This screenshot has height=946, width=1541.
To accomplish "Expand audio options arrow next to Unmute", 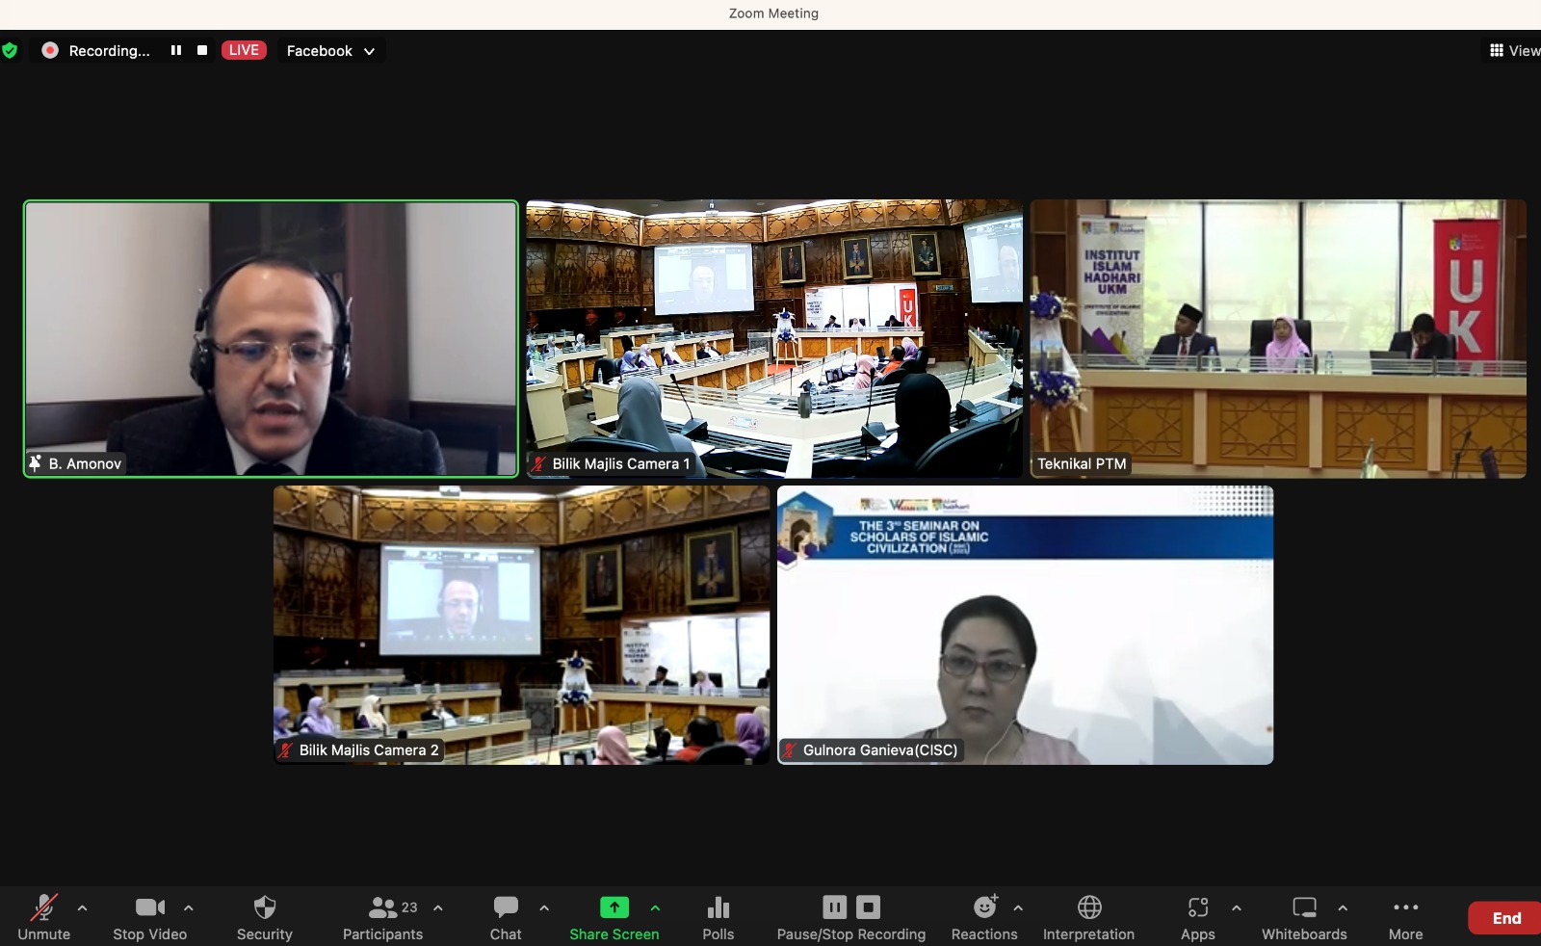I will [x=83, y=907].
